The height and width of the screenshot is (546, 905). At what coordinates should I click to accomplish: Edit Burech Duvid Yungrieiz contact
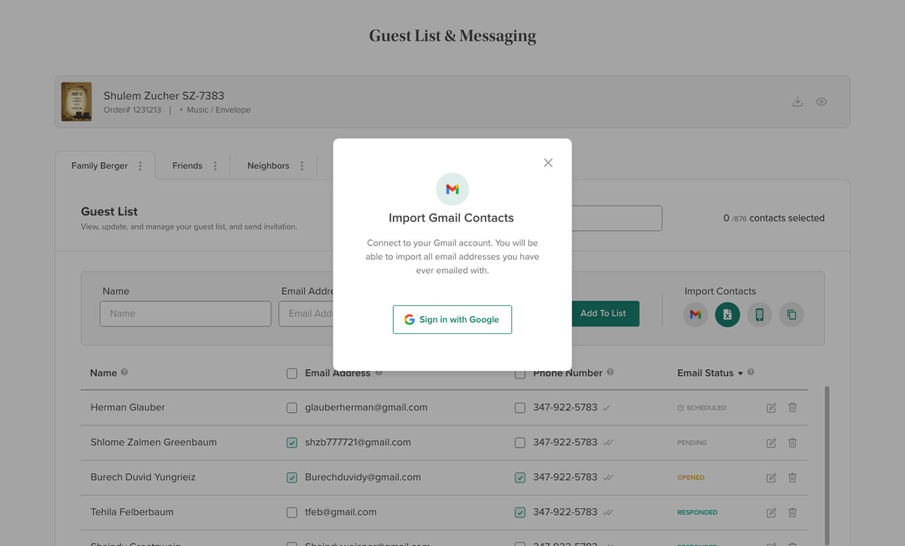(x=771, y=477)
